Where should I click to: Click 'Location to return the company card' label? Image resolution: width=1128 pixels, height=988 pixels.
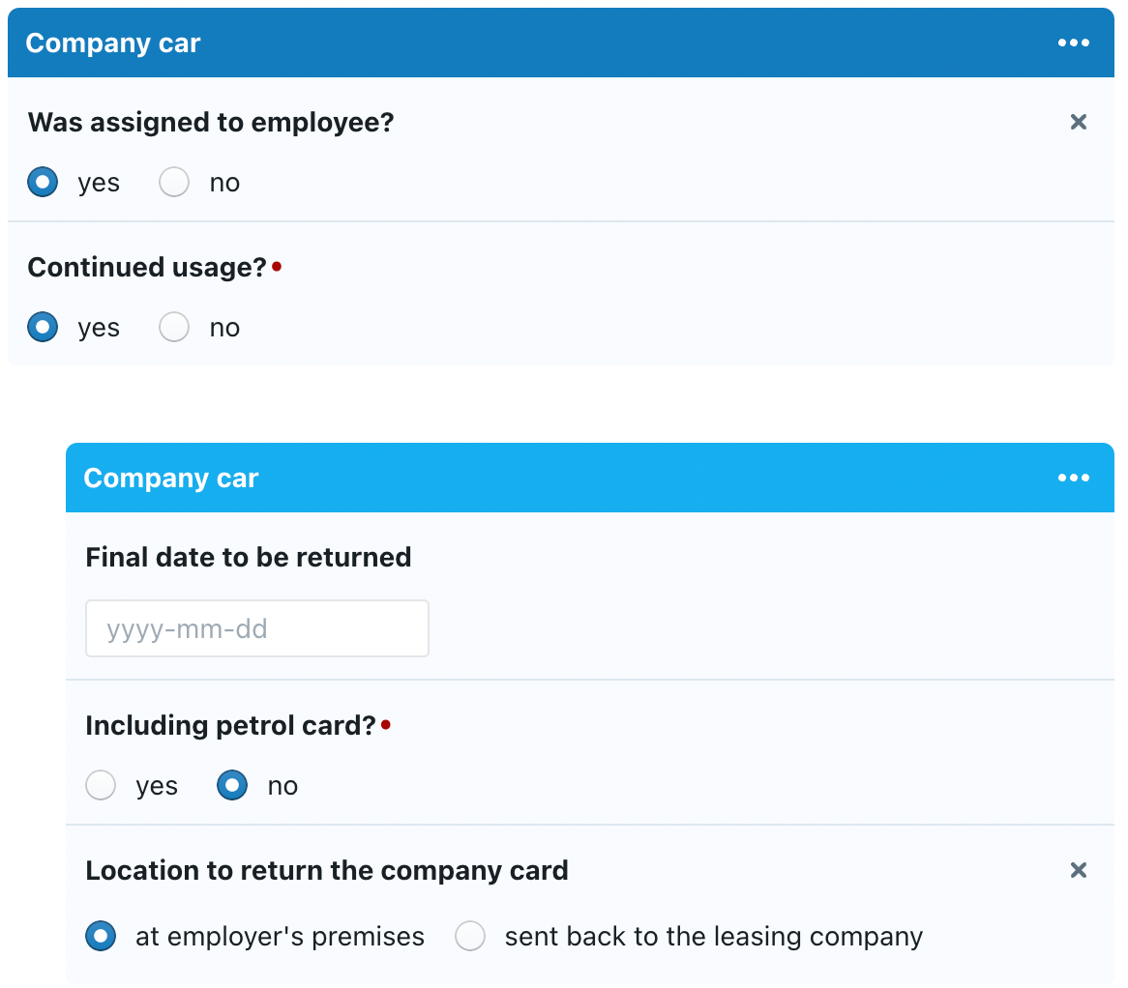click(x=327, y=871)
